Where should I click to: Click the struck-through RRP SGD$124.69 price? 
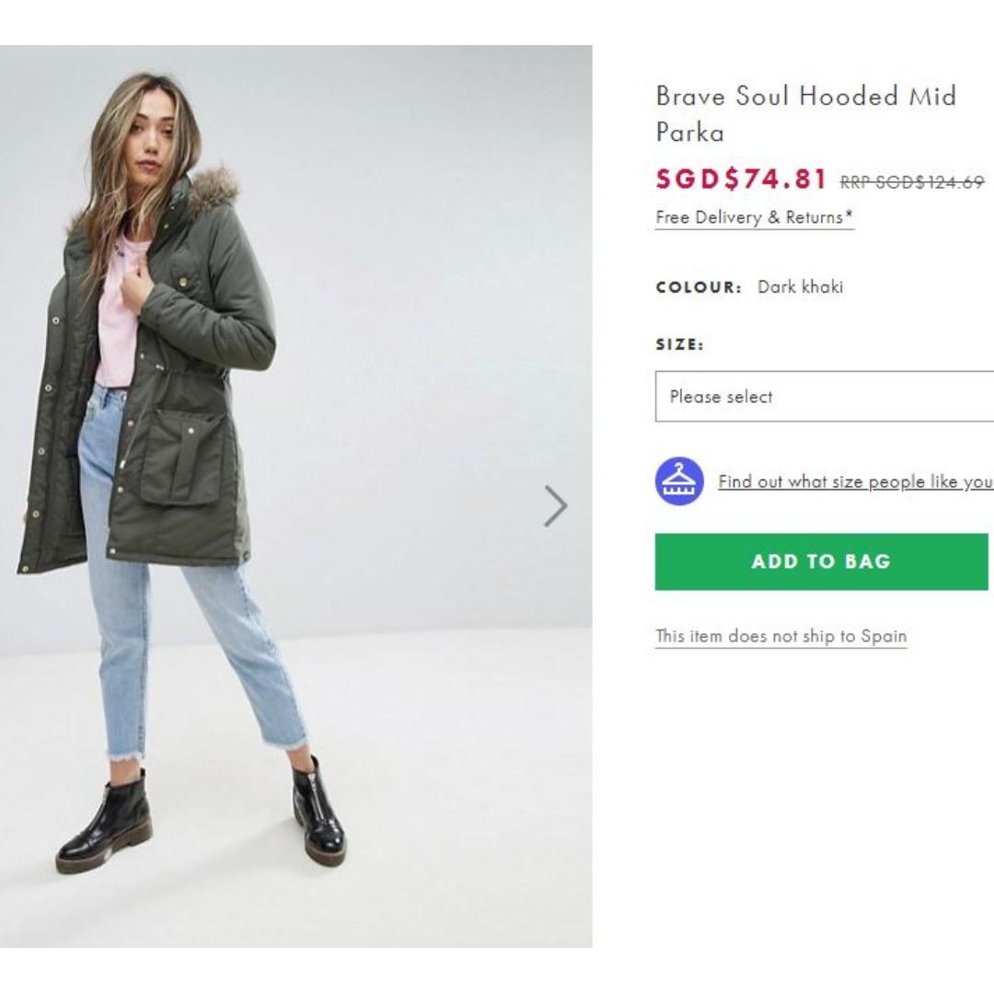click(x=911, y=182)
